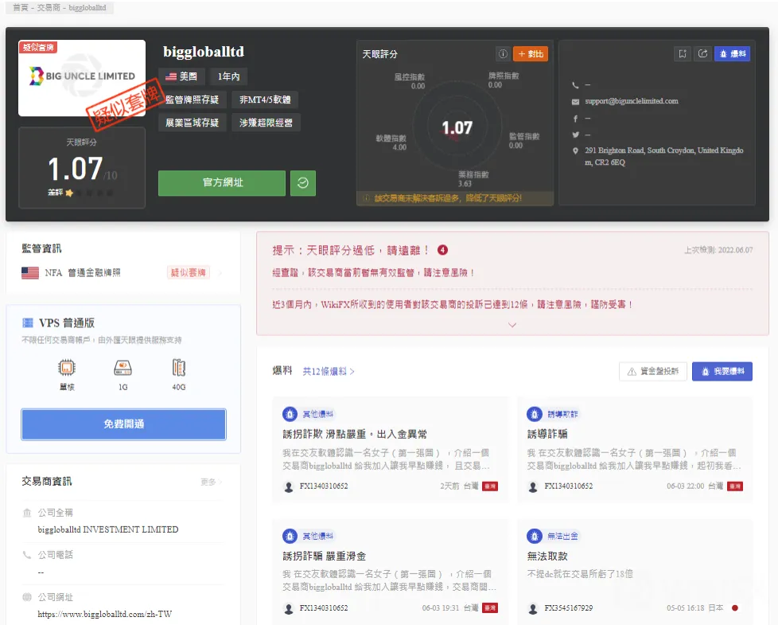
Task: Click the 1.07 radar score chart
Action: point(457,128)
